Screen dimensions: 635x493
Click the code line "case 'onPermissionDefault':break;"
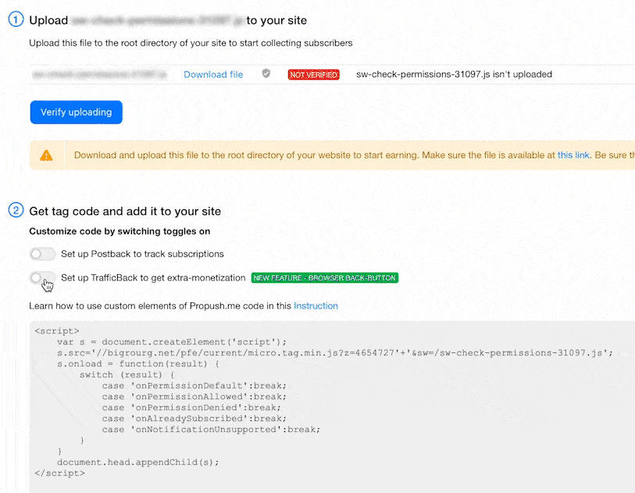(194, 386)
